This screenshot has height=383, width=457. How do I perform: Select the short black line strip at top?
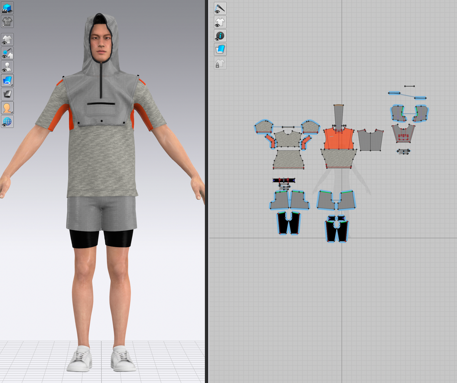point(409,86)
